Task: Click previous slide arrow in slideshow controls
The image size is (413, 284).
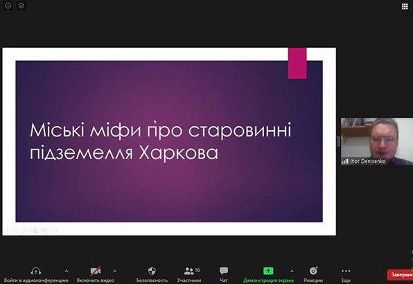Action: (7, 231)
